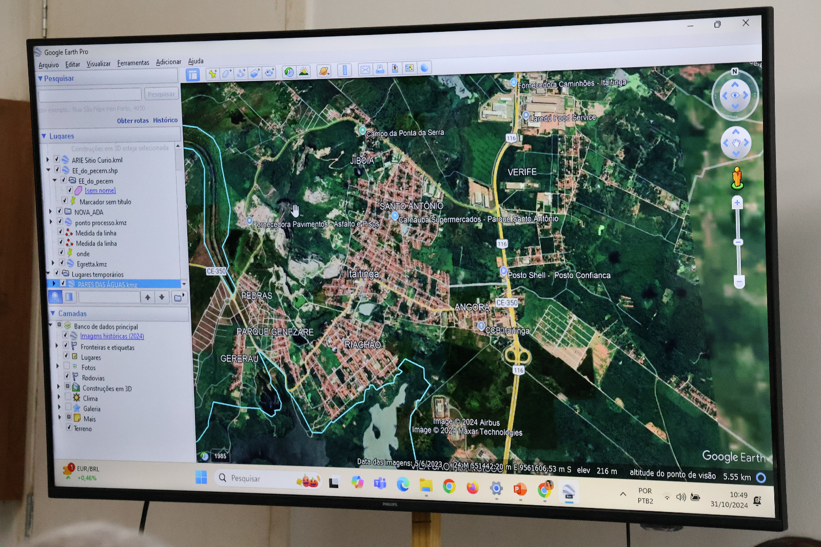This screenshot has width=821, height=547.
Task: Toggle Egretta.kmz visibility checkbox
Action: coord(62,263)
